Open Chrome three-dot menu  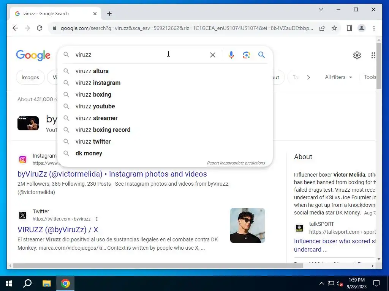click(374, 28)
